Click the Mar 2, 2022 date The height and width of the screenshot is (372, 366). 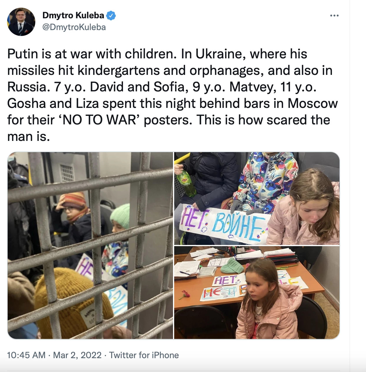[x=77, y=355]
